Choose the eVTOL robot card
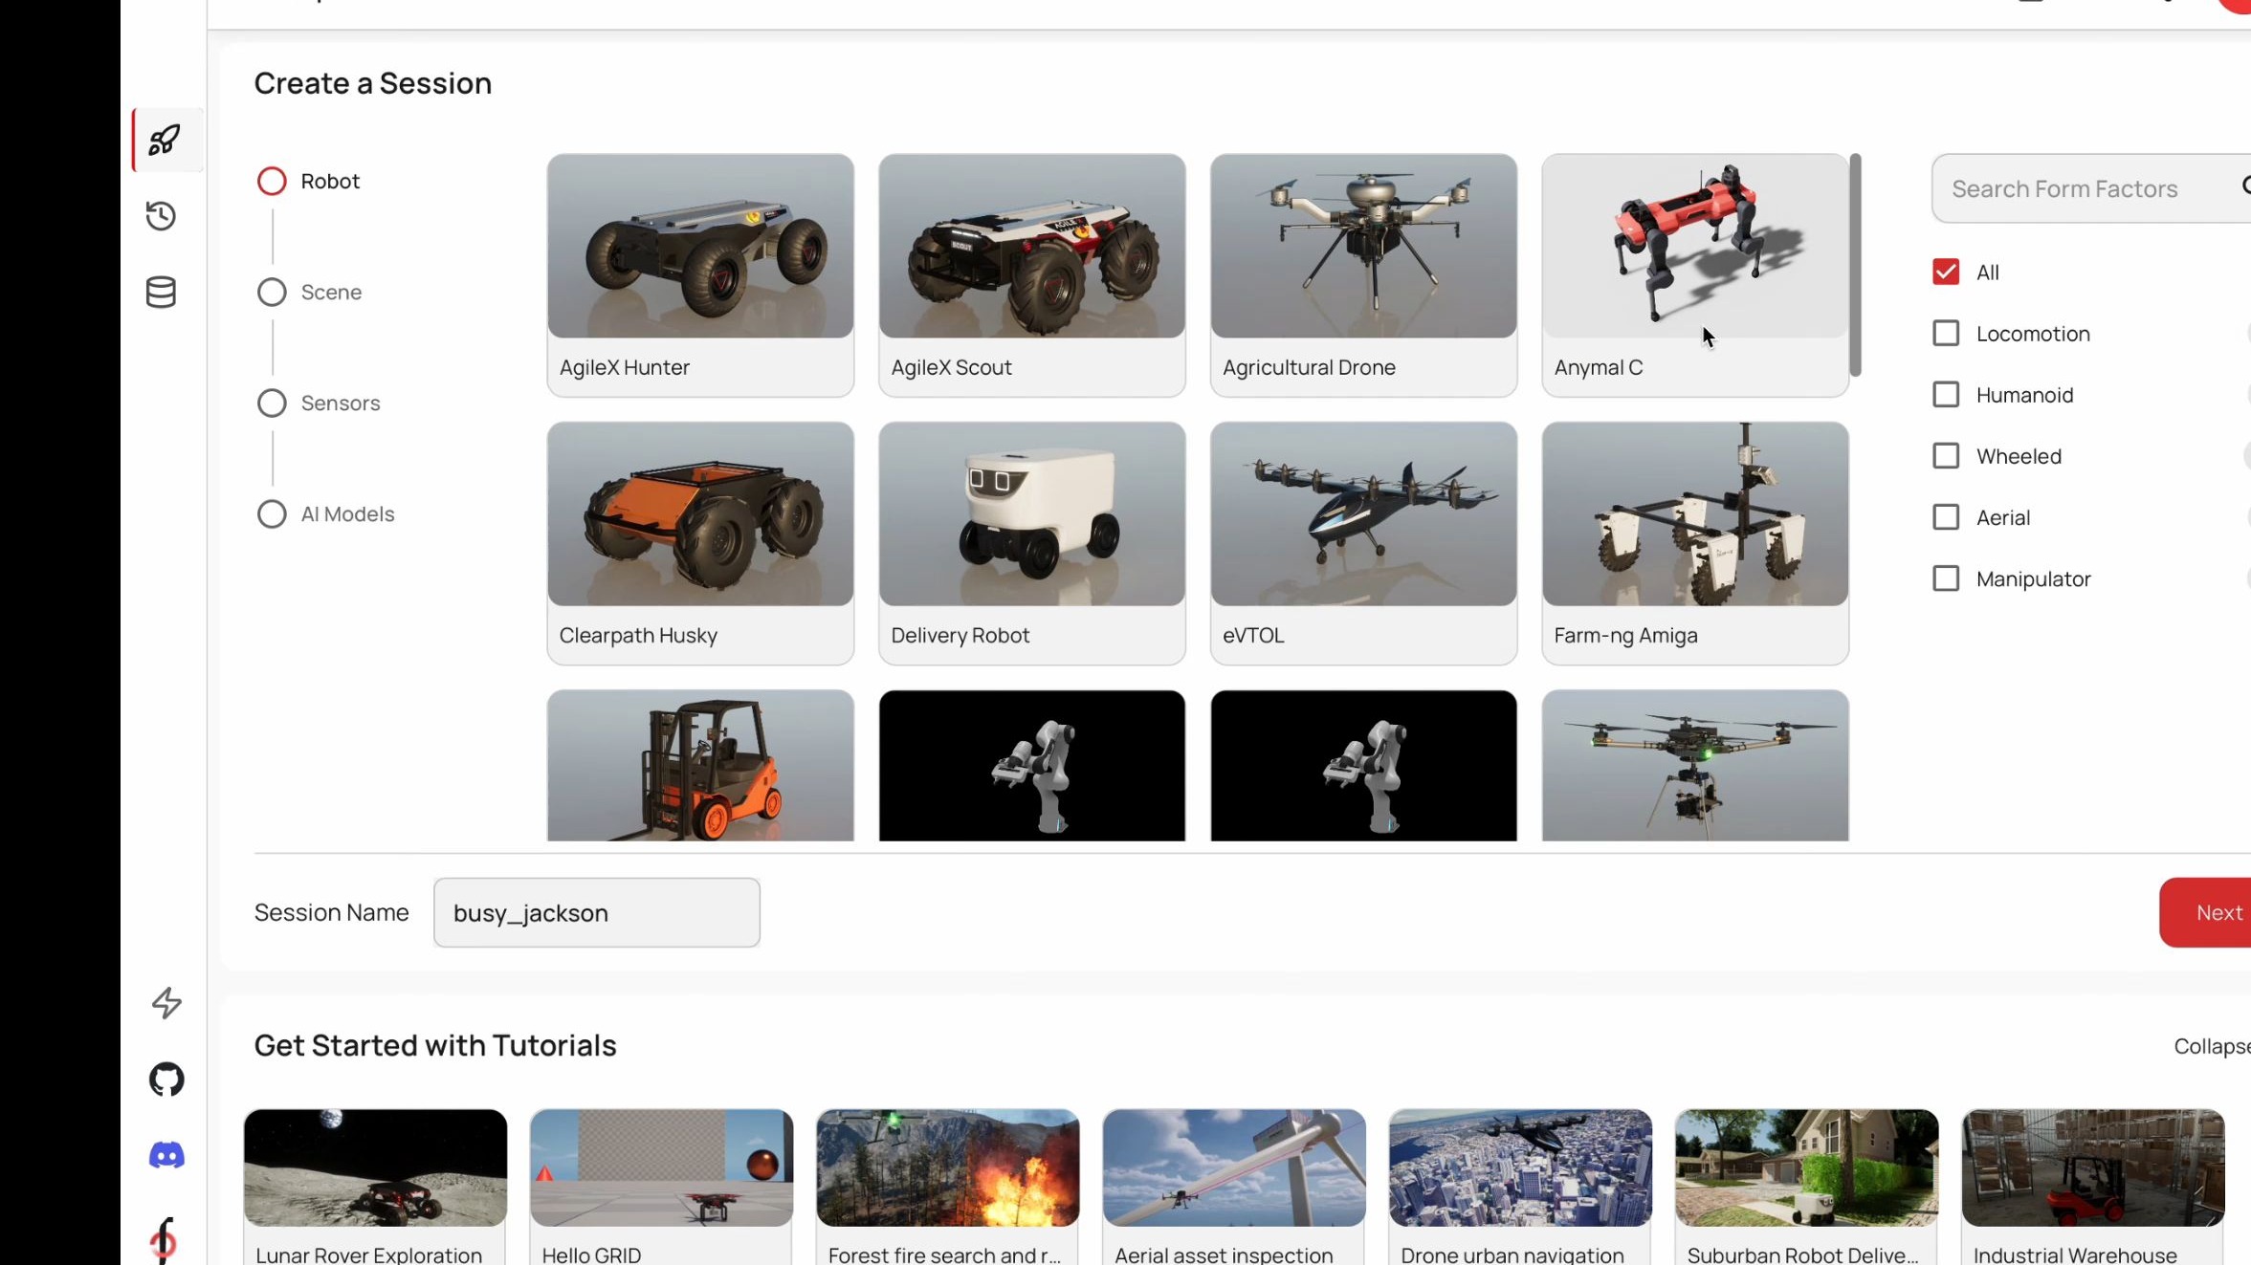Screen dimensions: 2251x1265 coord(1363,543)
